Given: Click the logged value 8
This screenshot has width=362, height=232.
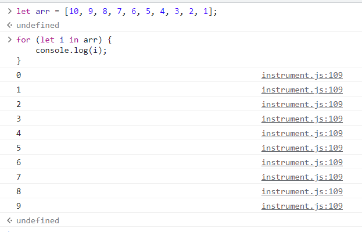Looking at the screenshot, I should click(19, 192).
